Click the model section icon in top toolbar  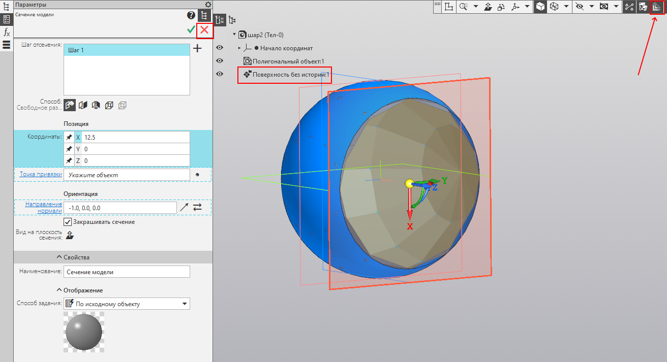[x=657, y=7]
